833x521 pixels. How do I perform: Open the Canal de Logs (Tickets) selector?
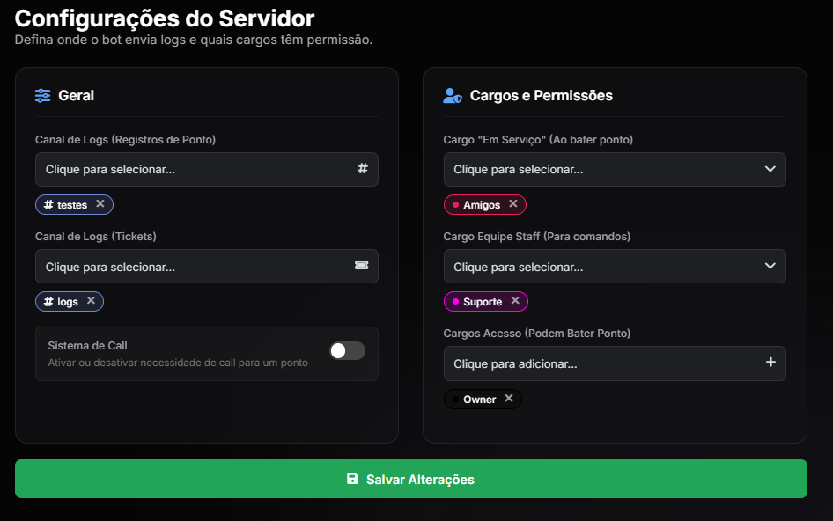(x=194, y=266)
